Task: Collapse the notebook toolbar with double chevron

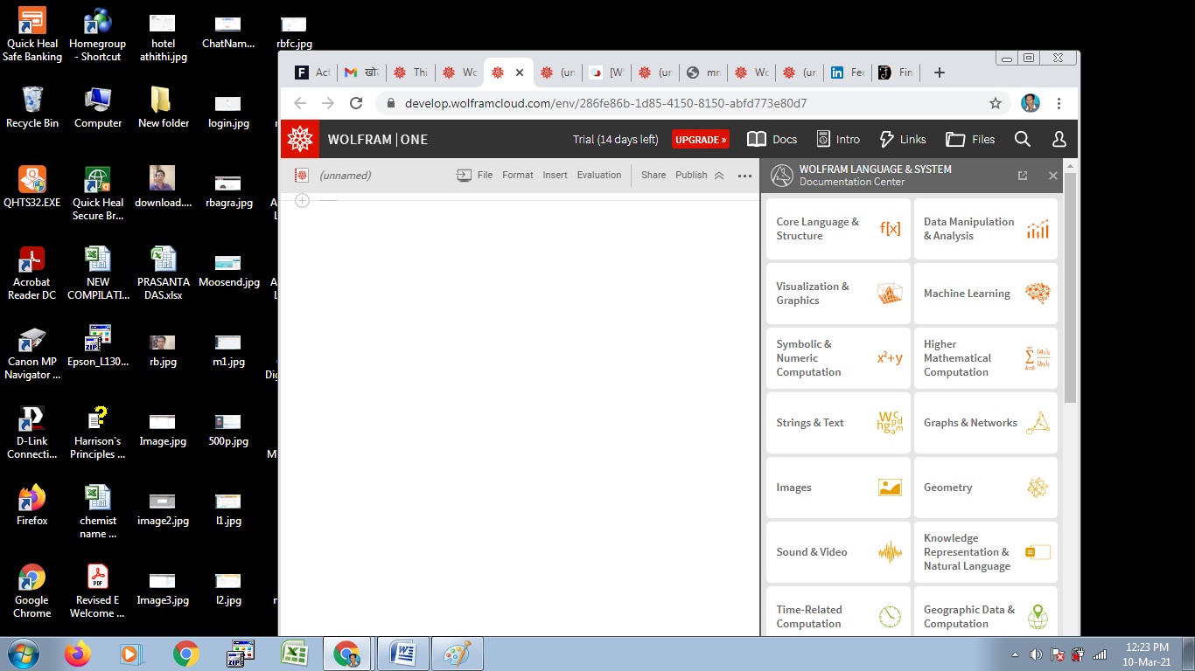Action: coord(719,176)
